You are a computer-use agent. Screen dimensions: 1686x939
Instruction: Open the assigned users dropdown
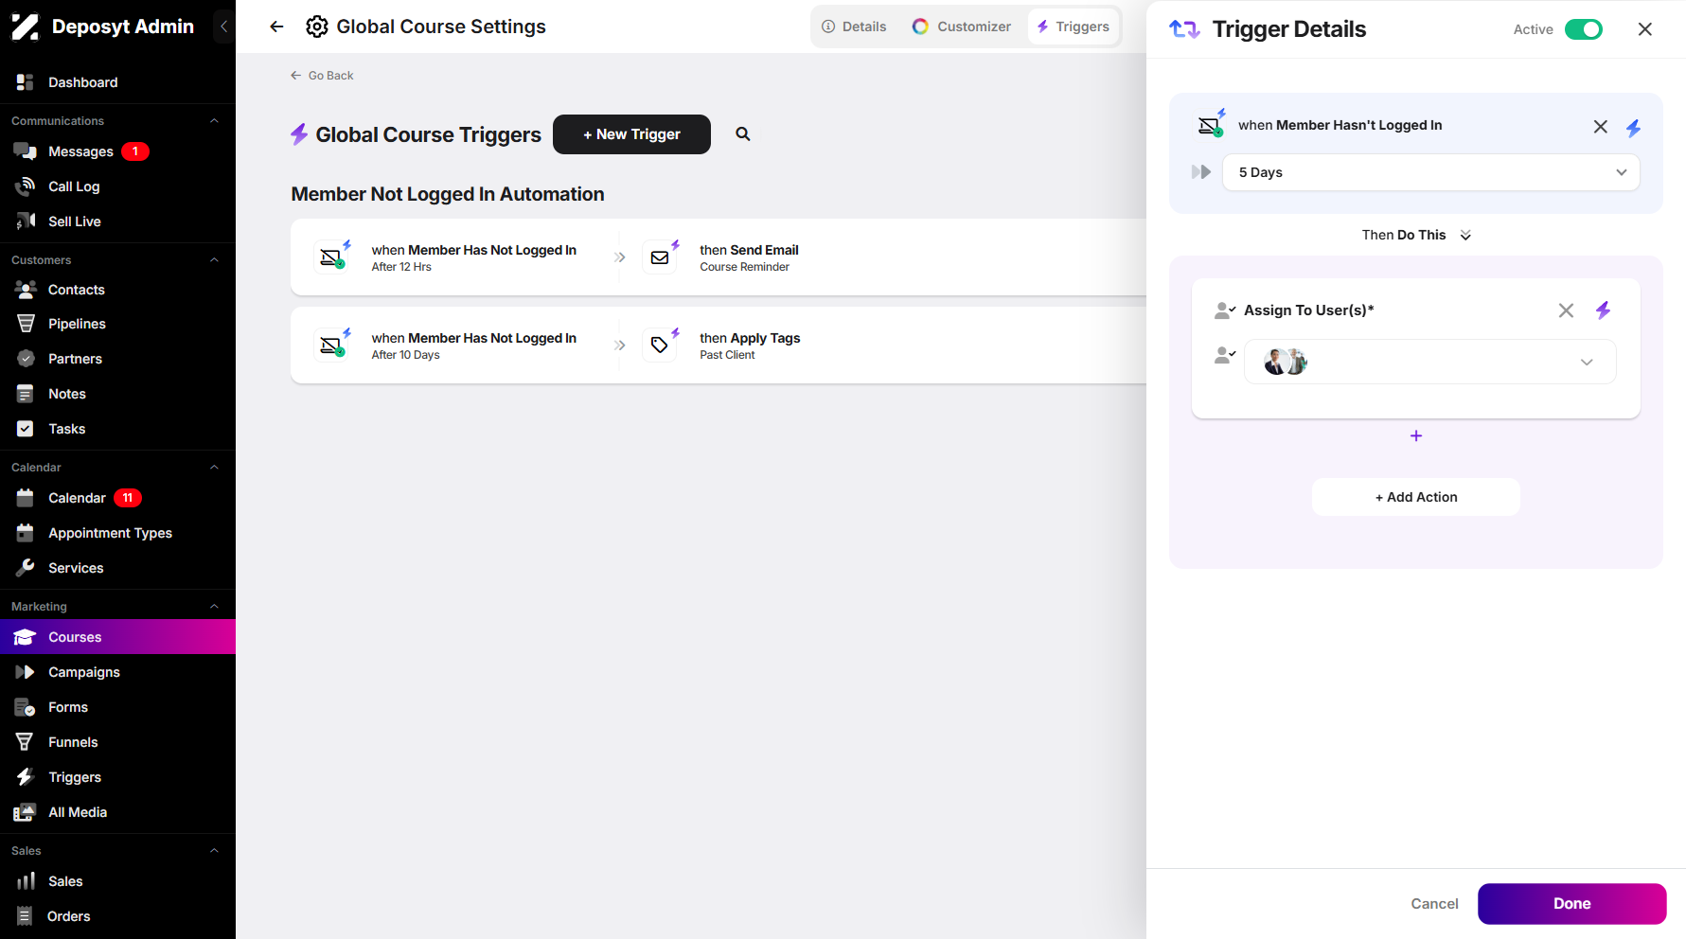coord(1429,362)
